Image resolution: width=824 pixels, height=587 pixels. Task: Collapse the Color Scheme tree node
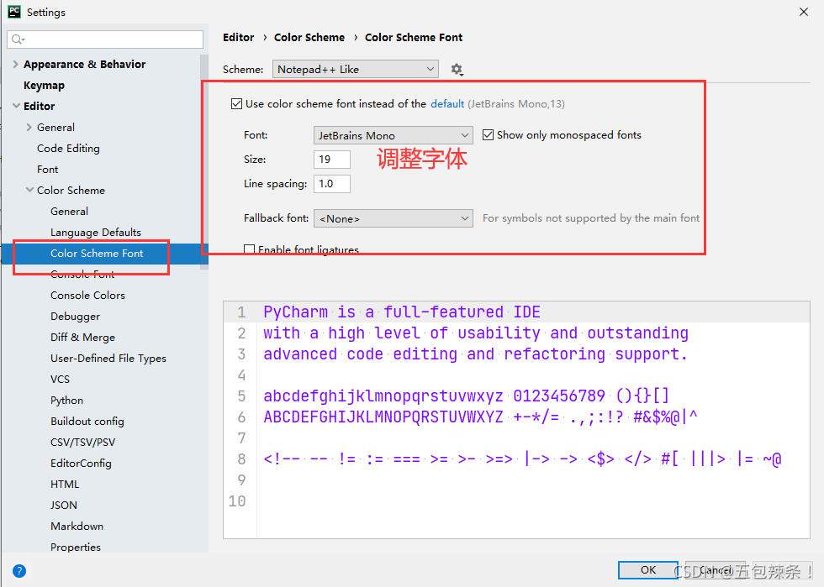click(x=29, y=190)
